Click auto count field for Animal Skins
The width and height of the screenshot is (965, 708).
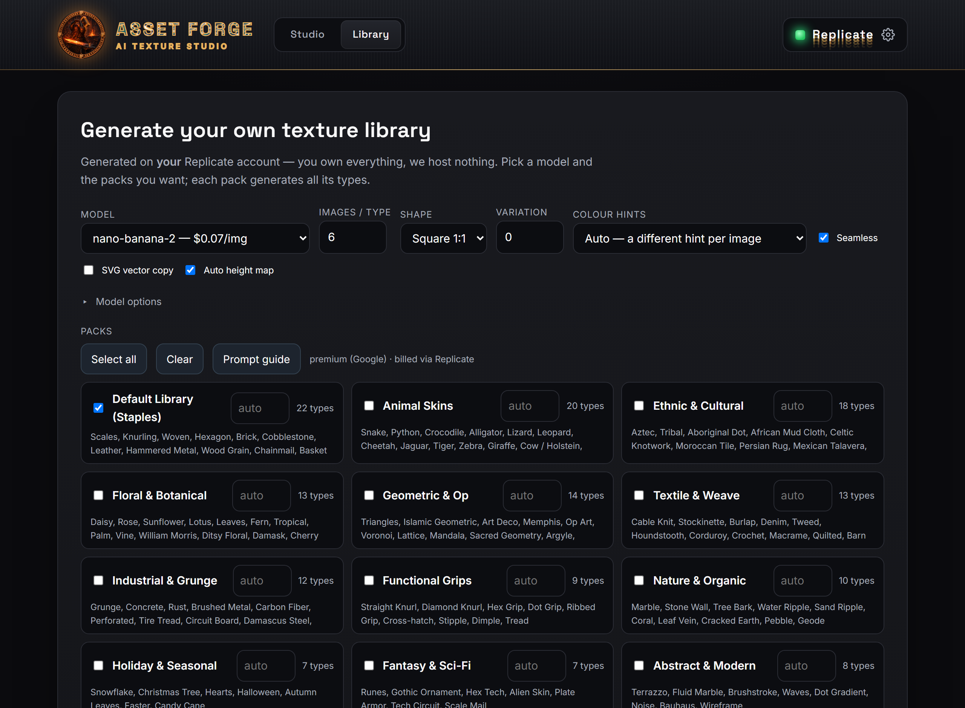click(530, 406)
